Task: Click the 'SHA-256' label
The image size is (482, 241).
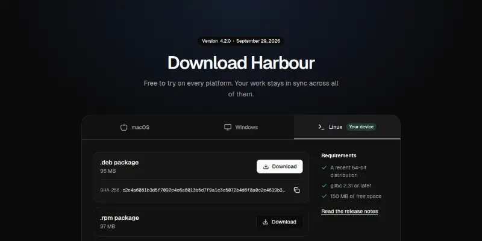Action: point(110,190)
